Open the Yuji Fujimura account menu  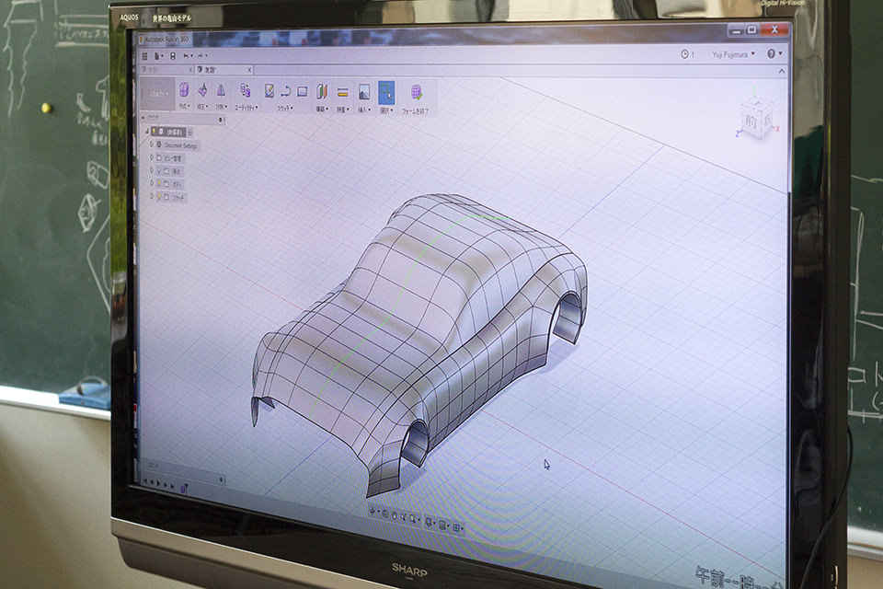tap(733, 54)
